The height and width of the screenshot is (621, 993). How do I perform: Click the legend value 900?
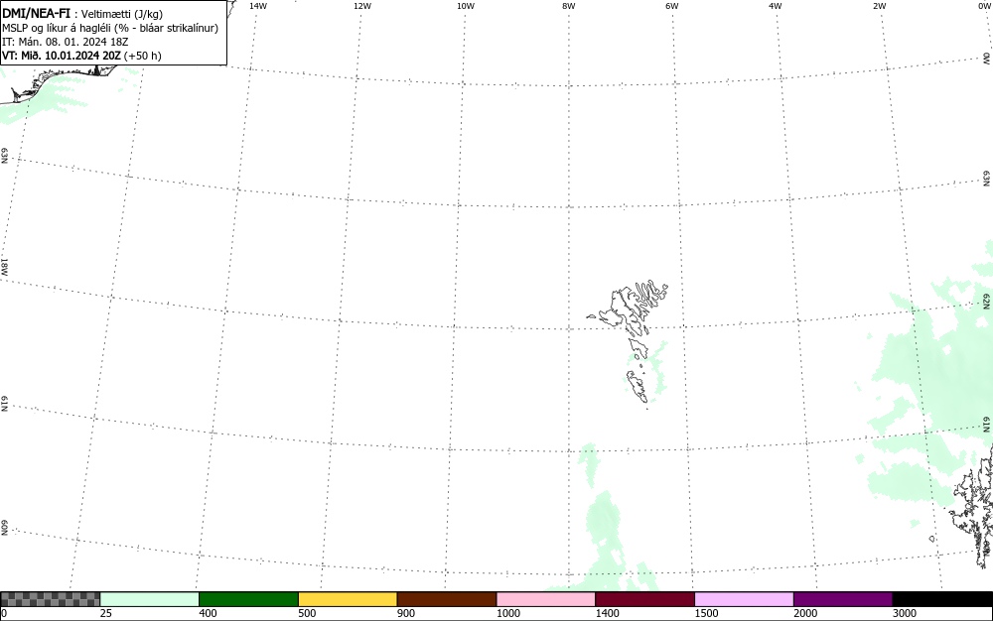point(406,613)
